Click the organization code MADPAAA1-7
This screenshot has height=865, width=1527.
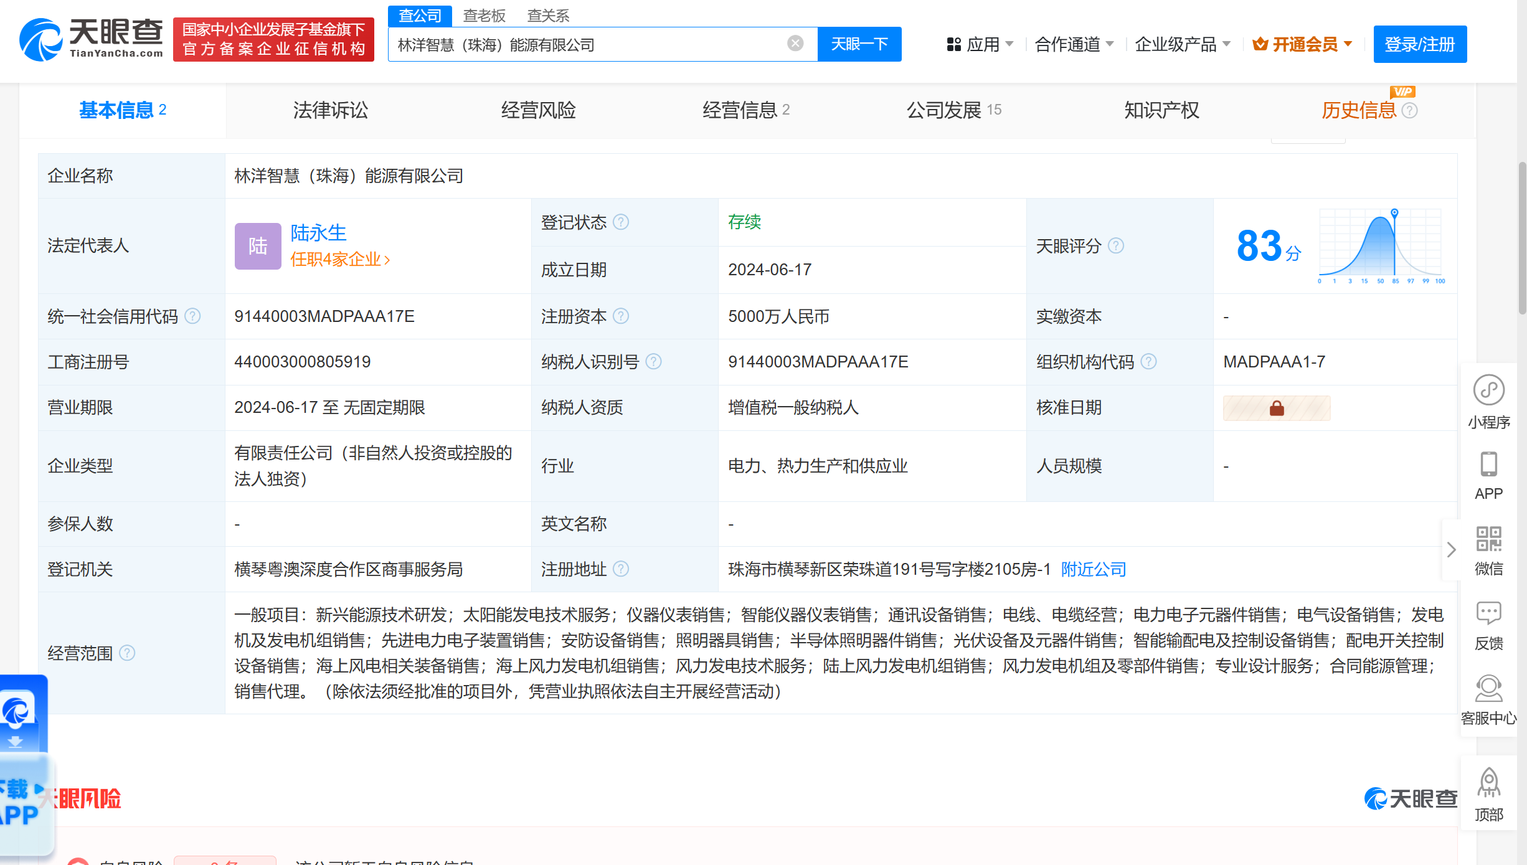pyautogui.click(x=1274, y=362)
